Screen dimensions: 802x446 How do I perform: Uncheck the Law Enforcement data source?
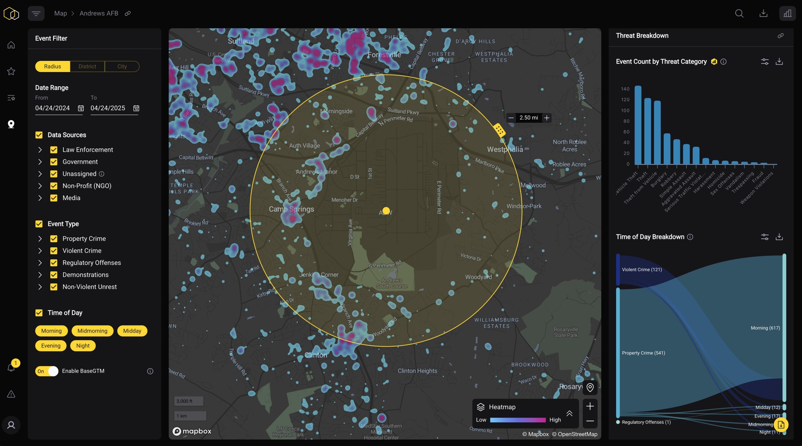(53, 150)
